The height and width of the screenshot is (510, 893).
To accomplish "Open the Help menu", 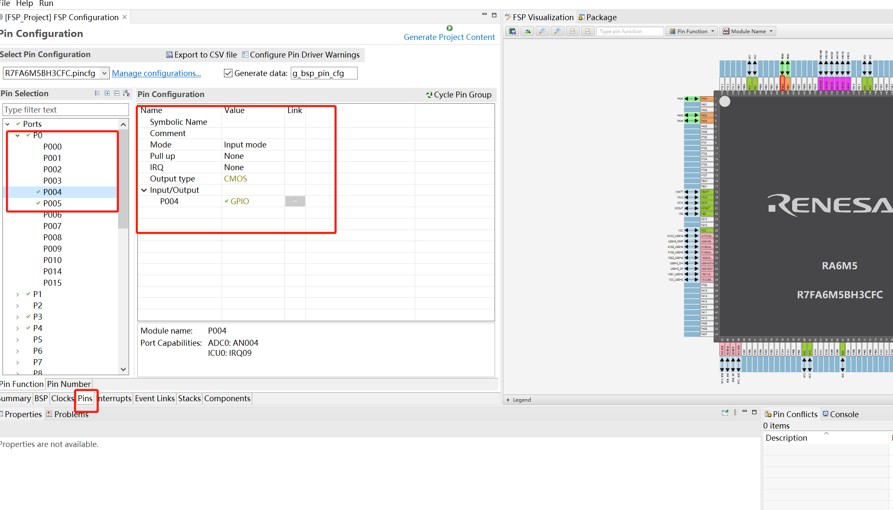I will [x=24, y=3].
